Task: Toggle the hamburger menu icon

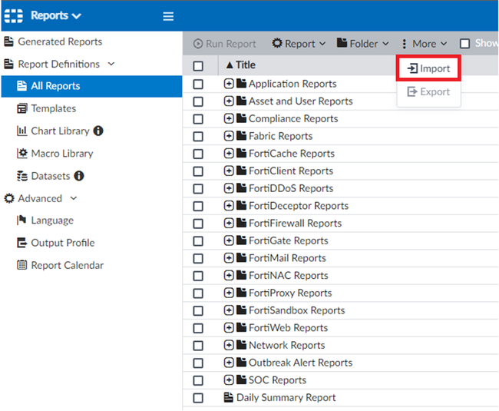Action: coord(168,16)
